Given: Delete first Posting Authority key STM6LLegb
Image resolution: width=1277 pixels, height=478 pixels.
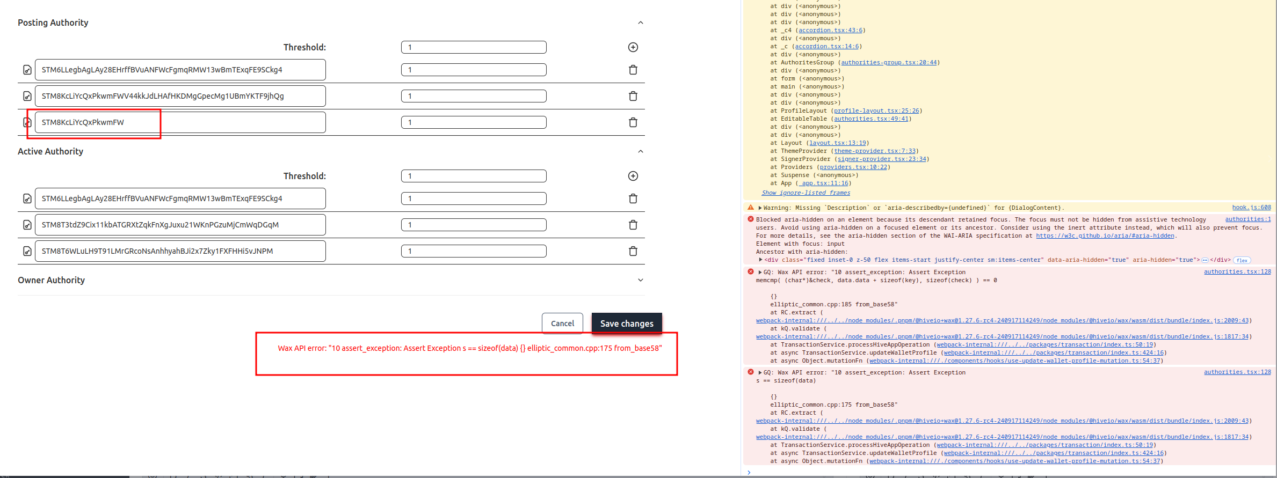Looking at the screenshot, I should tap(633, 70).
